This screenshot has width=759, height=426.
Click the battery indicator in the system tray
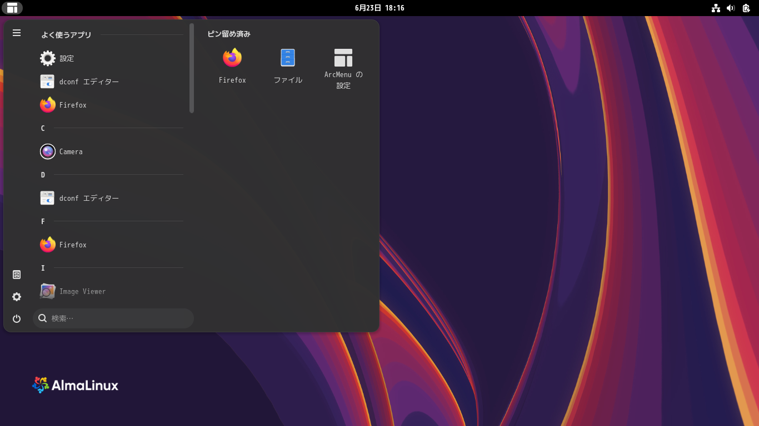tap(746, 8)
